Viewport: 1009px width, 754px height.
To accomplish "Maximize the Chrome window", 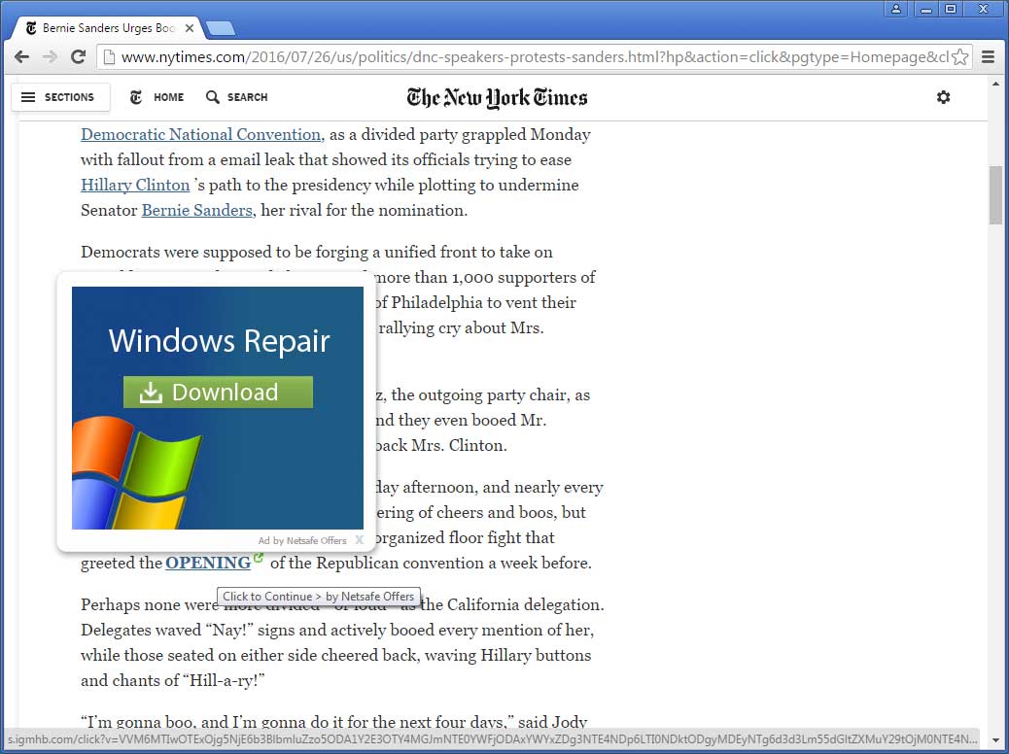I will (951, 9).
